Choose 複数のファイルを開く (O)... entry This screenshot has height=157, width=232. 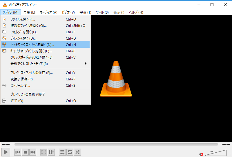[45, 25]
